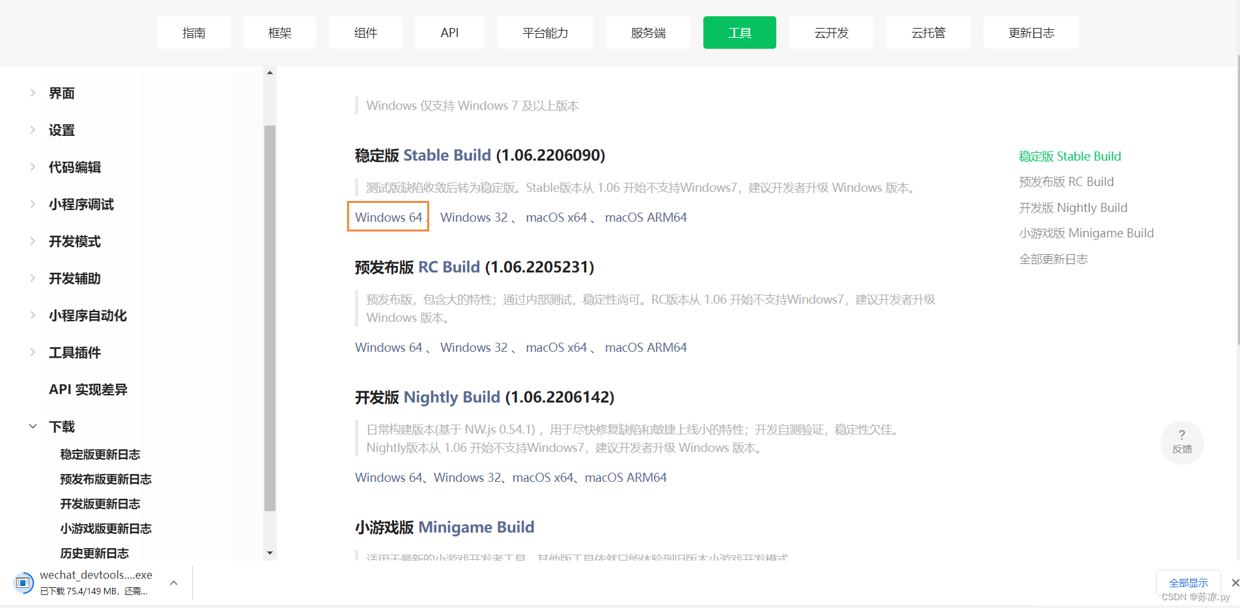Click 全部显示 to show all downloads
The image size is (1240, 608).
pyautogui.click(x=1188, y=583)
